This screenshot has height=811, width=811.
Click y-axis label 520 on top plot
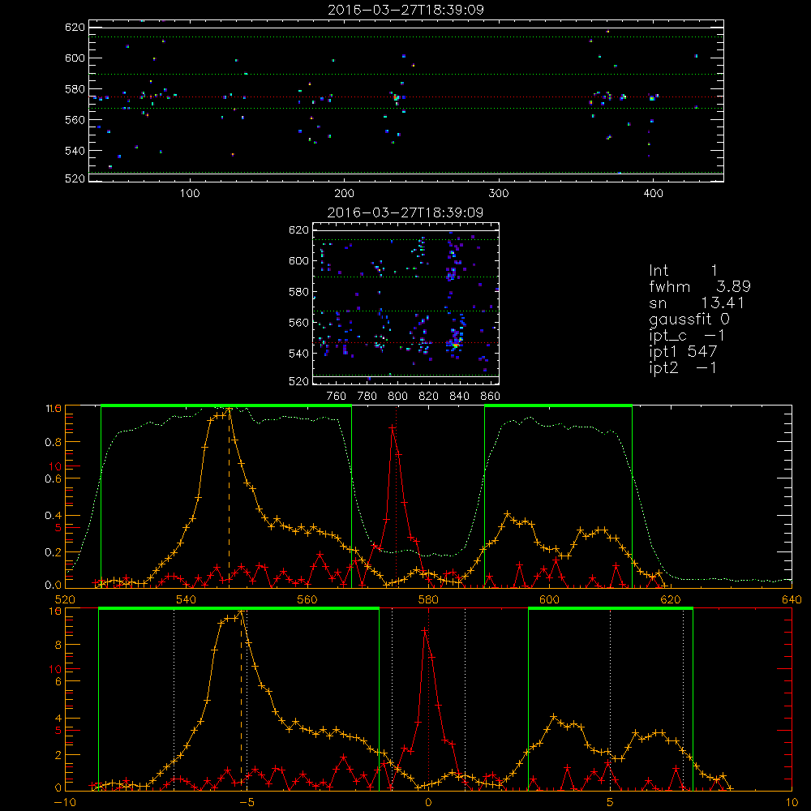click(75, 178)
